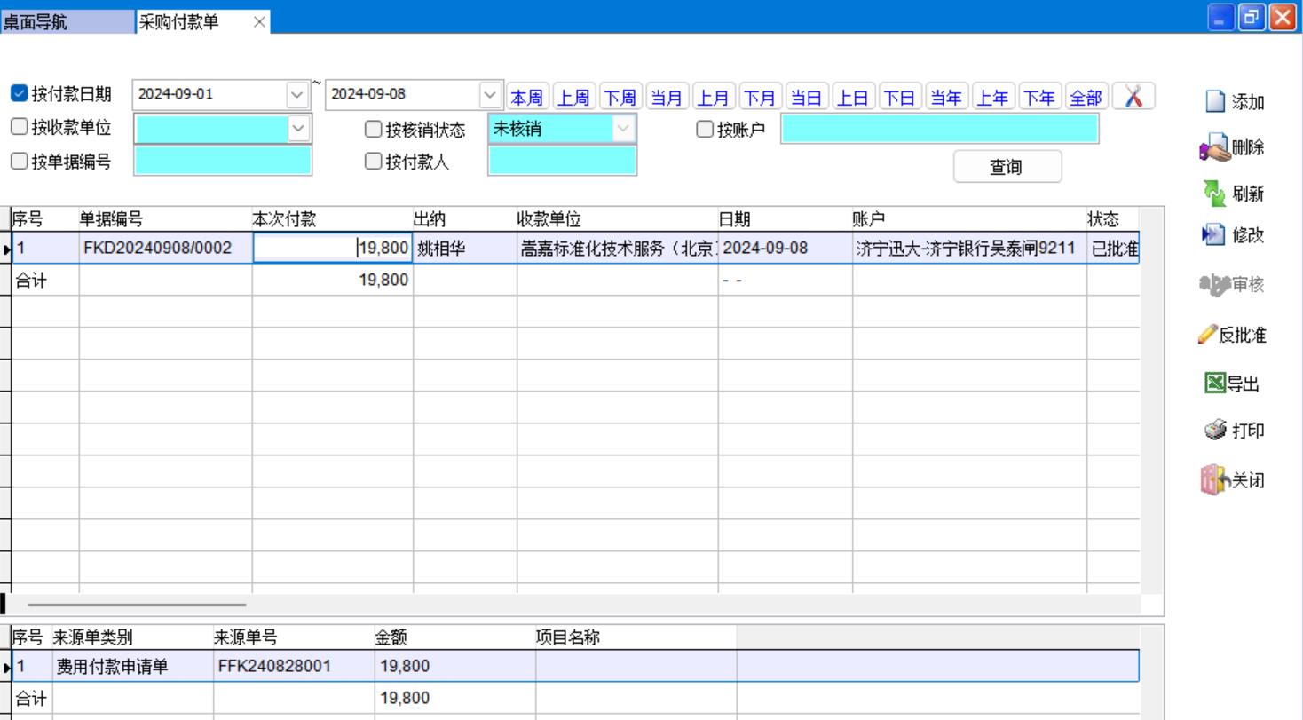Check the 按账户 filter checkbox

point(705,130)
